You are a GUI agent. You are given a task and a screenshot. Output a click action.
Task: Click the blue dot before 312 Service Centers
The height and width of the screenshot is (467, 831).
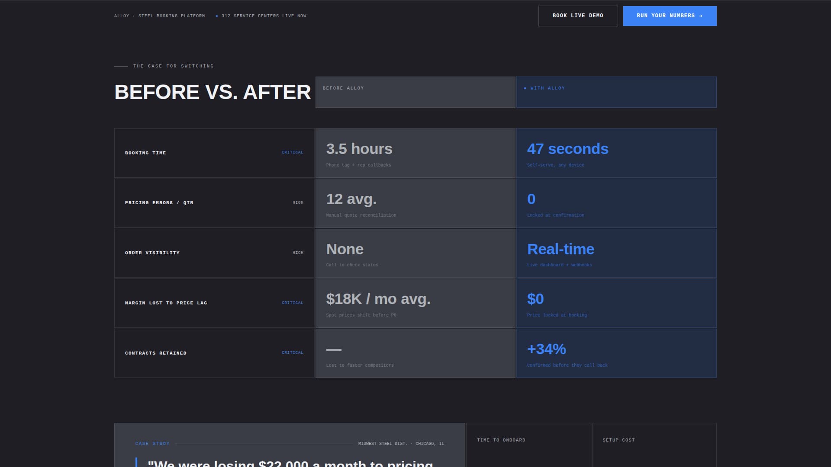[x=217, y=16]
